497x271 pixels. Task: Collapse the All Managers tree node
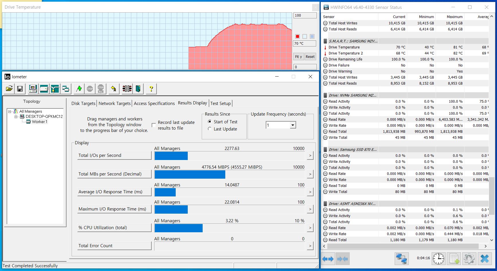[x=9, y=112]
